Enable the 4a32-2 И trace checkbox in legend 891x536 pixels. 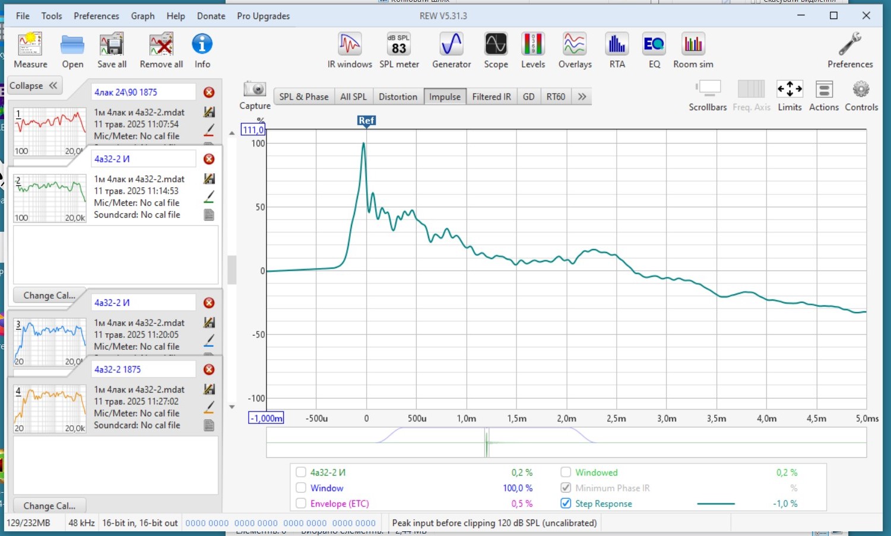tap(301, 473)
